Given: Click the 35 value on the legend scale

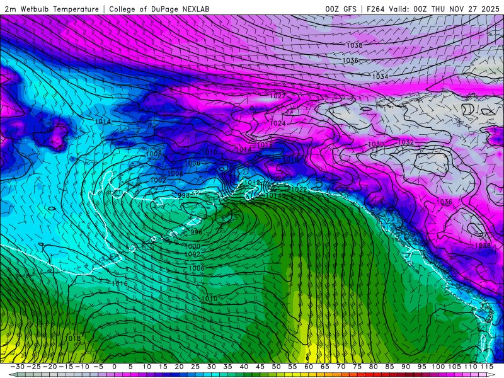Looking at the screenshot, I should tap(227, 367).
